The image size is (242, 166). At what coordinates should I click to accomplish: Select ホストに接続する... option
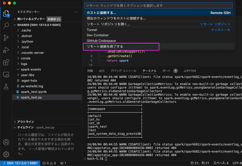click(159, 13)
